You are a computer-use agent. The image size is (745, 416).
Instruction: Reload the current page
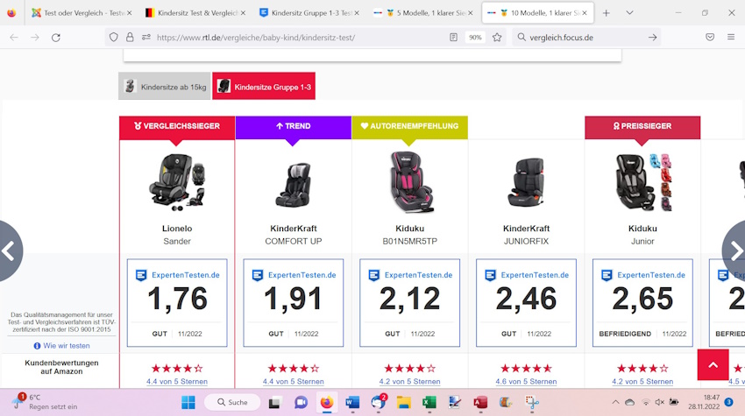55,38
